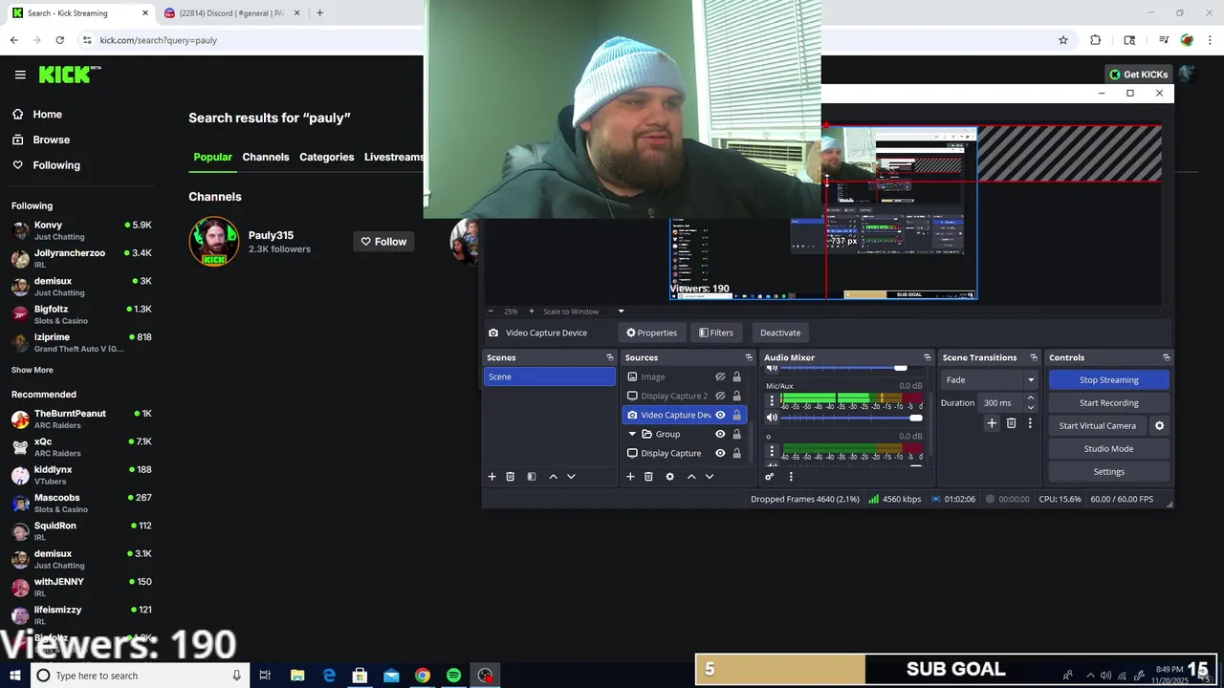Hide the Video Capture Device source
The width and height of the screenshot is (1224, 688).
721,415
